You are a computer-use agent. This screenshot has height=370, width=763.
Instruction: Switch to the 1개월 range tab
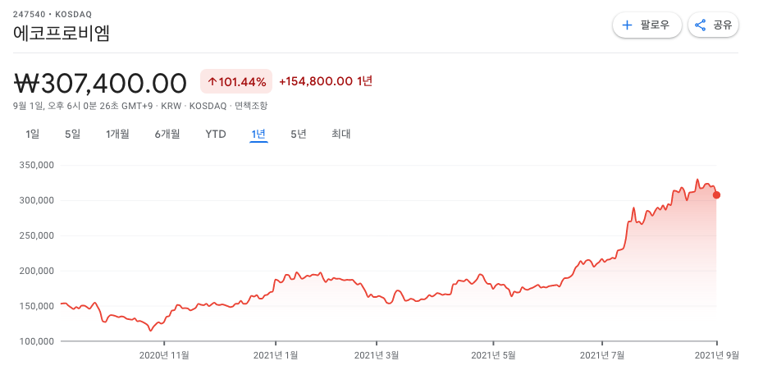[118, 135]
